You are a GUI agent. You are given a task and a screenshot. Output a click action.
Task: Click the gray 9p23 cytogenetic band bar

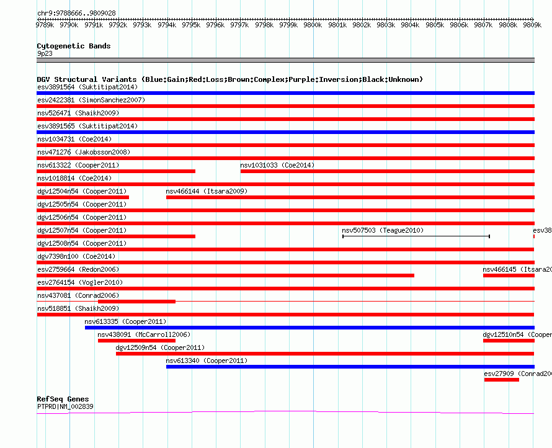point(285,60)
